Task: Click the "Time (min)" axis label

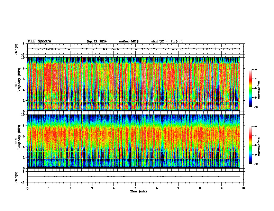Action: pos(138,191)
